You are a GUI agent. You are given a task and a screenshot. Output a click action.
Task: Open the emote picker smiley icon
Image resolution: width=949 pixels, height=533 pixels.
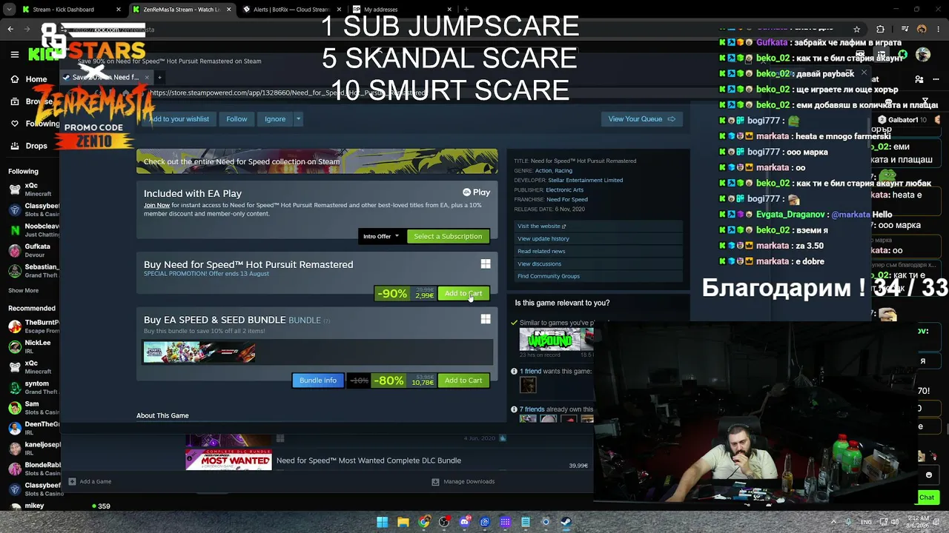point(929,475)
